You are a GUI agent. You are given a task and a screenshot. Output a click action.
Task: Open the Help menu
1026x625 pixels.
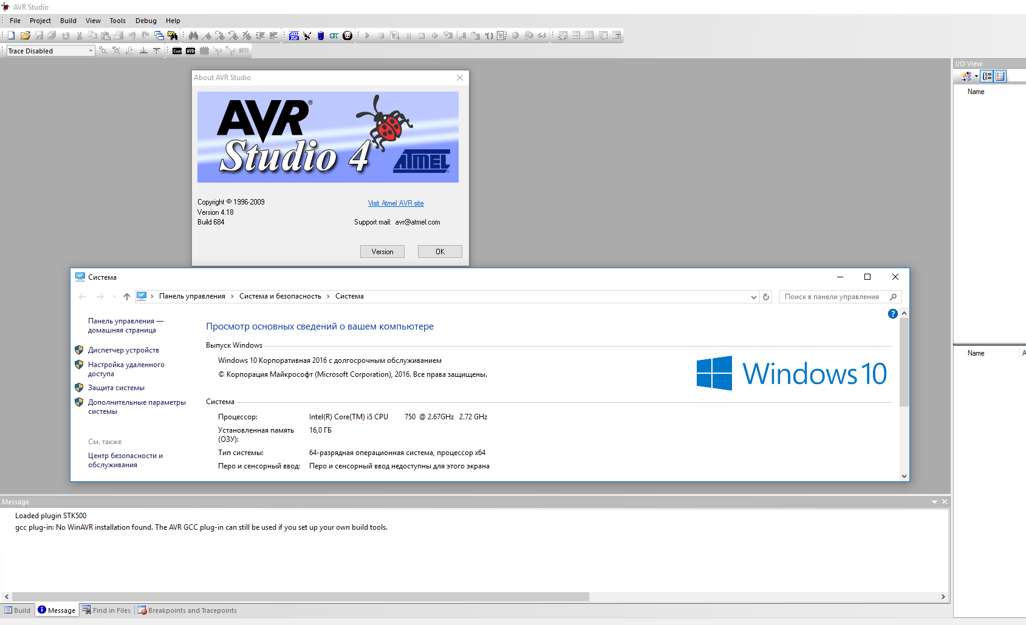coord(173,21)
